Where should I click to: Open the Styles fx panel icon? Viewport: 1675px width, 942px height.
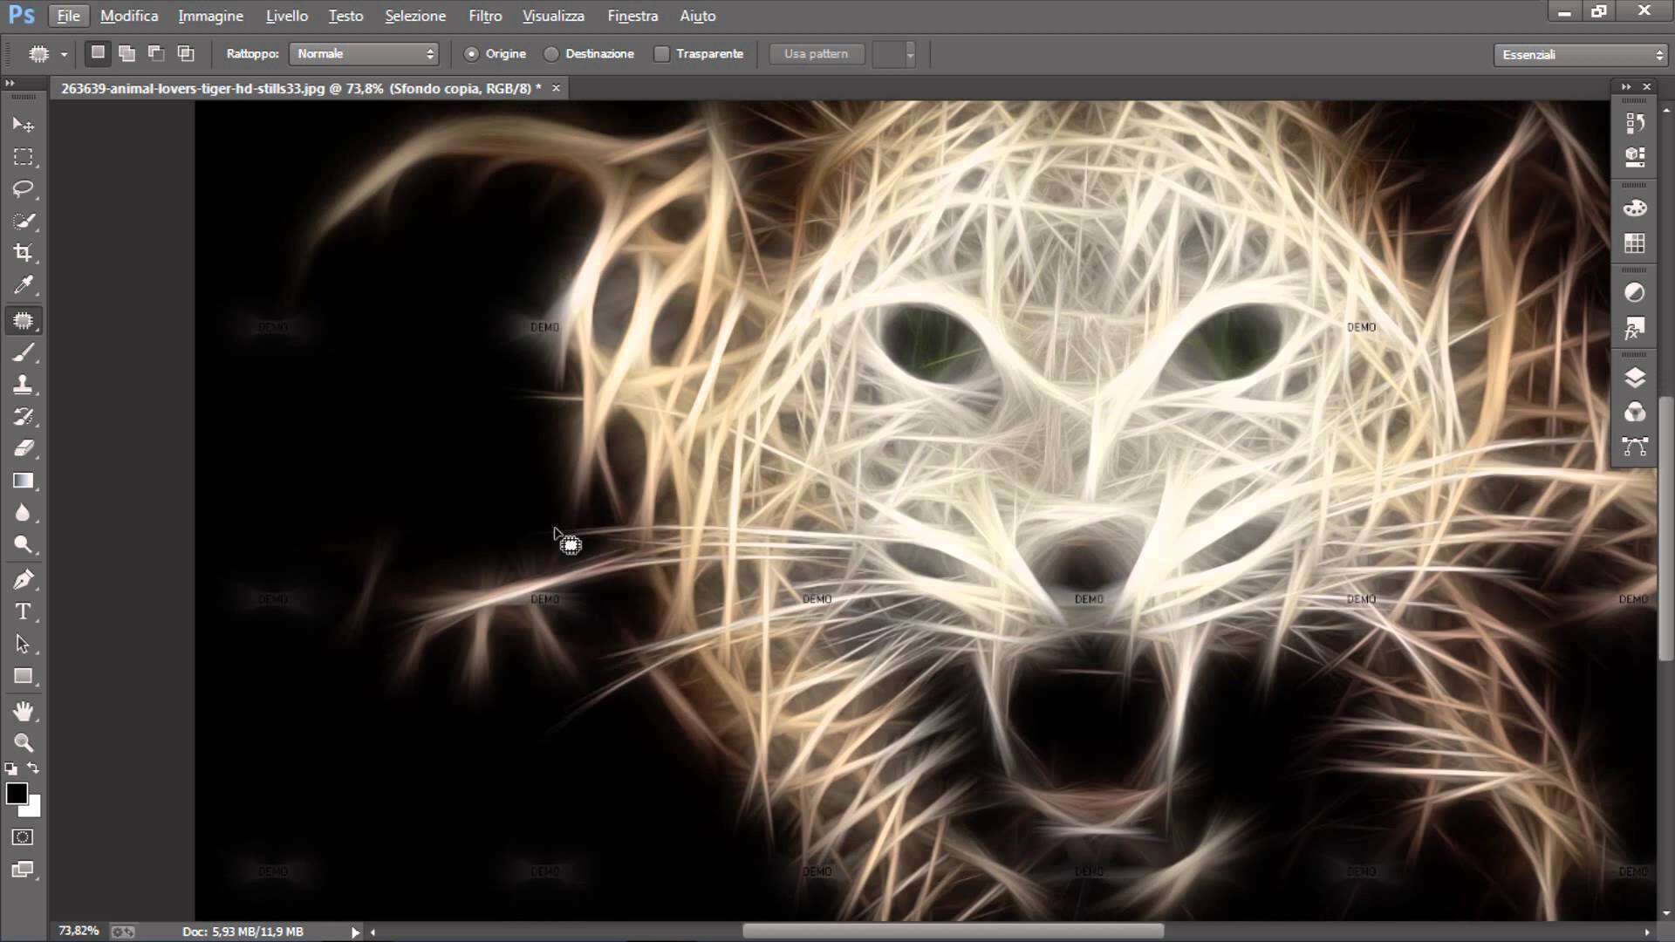(x=1636, y=329)
